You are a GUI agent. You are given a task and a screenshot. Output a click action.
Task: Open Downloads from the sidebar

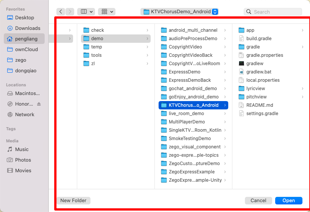(x=27, y=28)
